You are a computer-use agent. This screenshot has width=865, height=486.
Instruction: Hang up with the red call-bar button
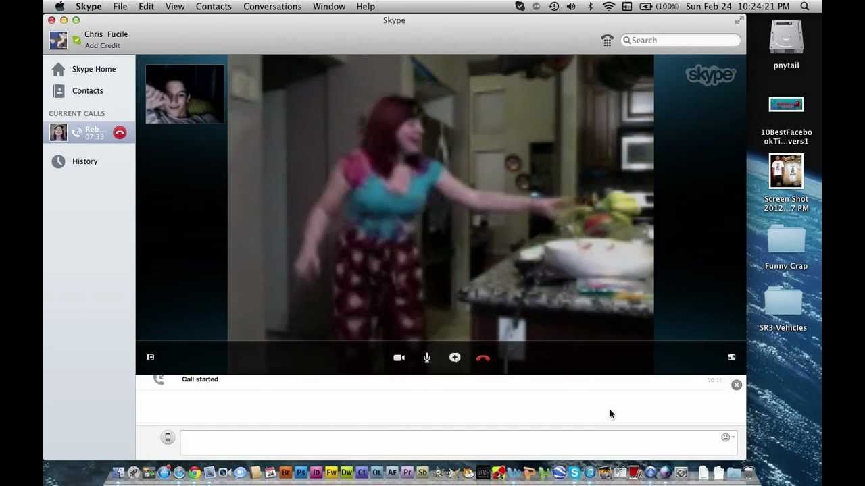pos(483,358)
